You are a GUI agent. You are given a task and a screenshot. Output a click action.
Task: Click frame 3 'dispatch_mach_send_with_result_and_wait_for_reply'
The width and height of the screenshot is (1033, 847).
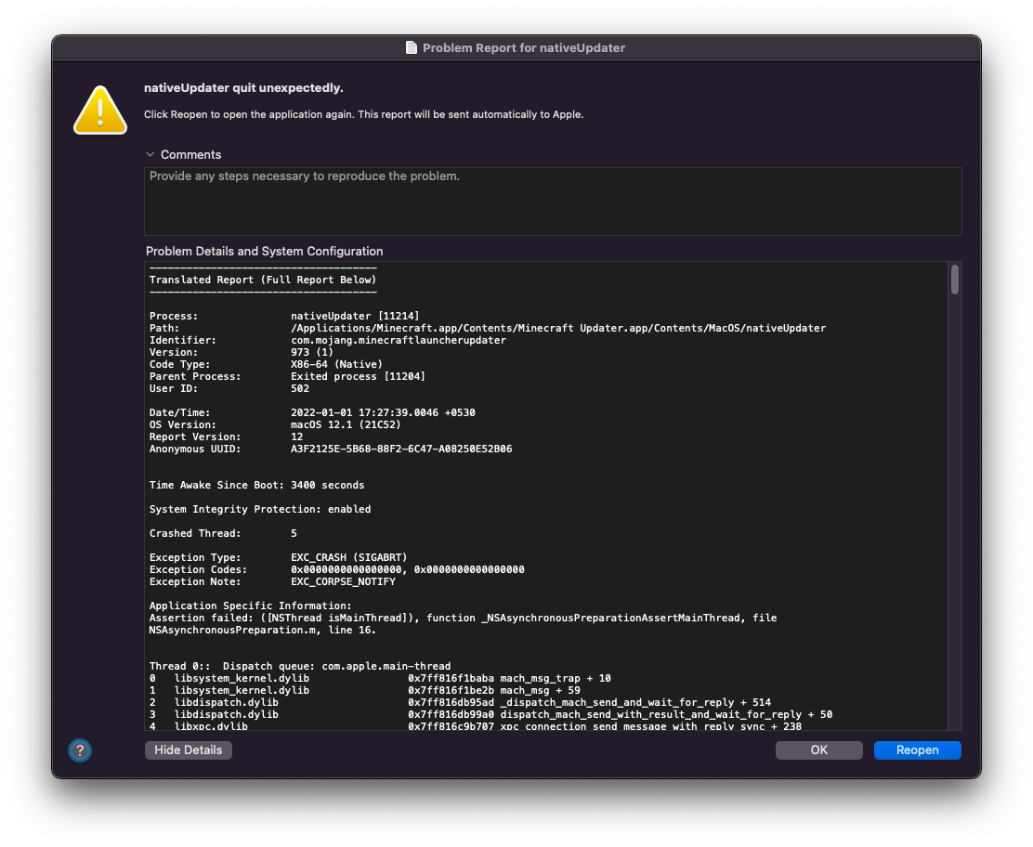click(651, 714)
